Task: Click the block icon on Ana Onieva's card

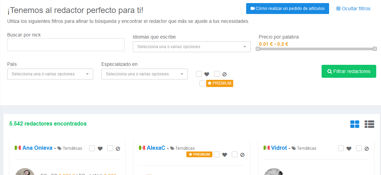Action: 118,148
